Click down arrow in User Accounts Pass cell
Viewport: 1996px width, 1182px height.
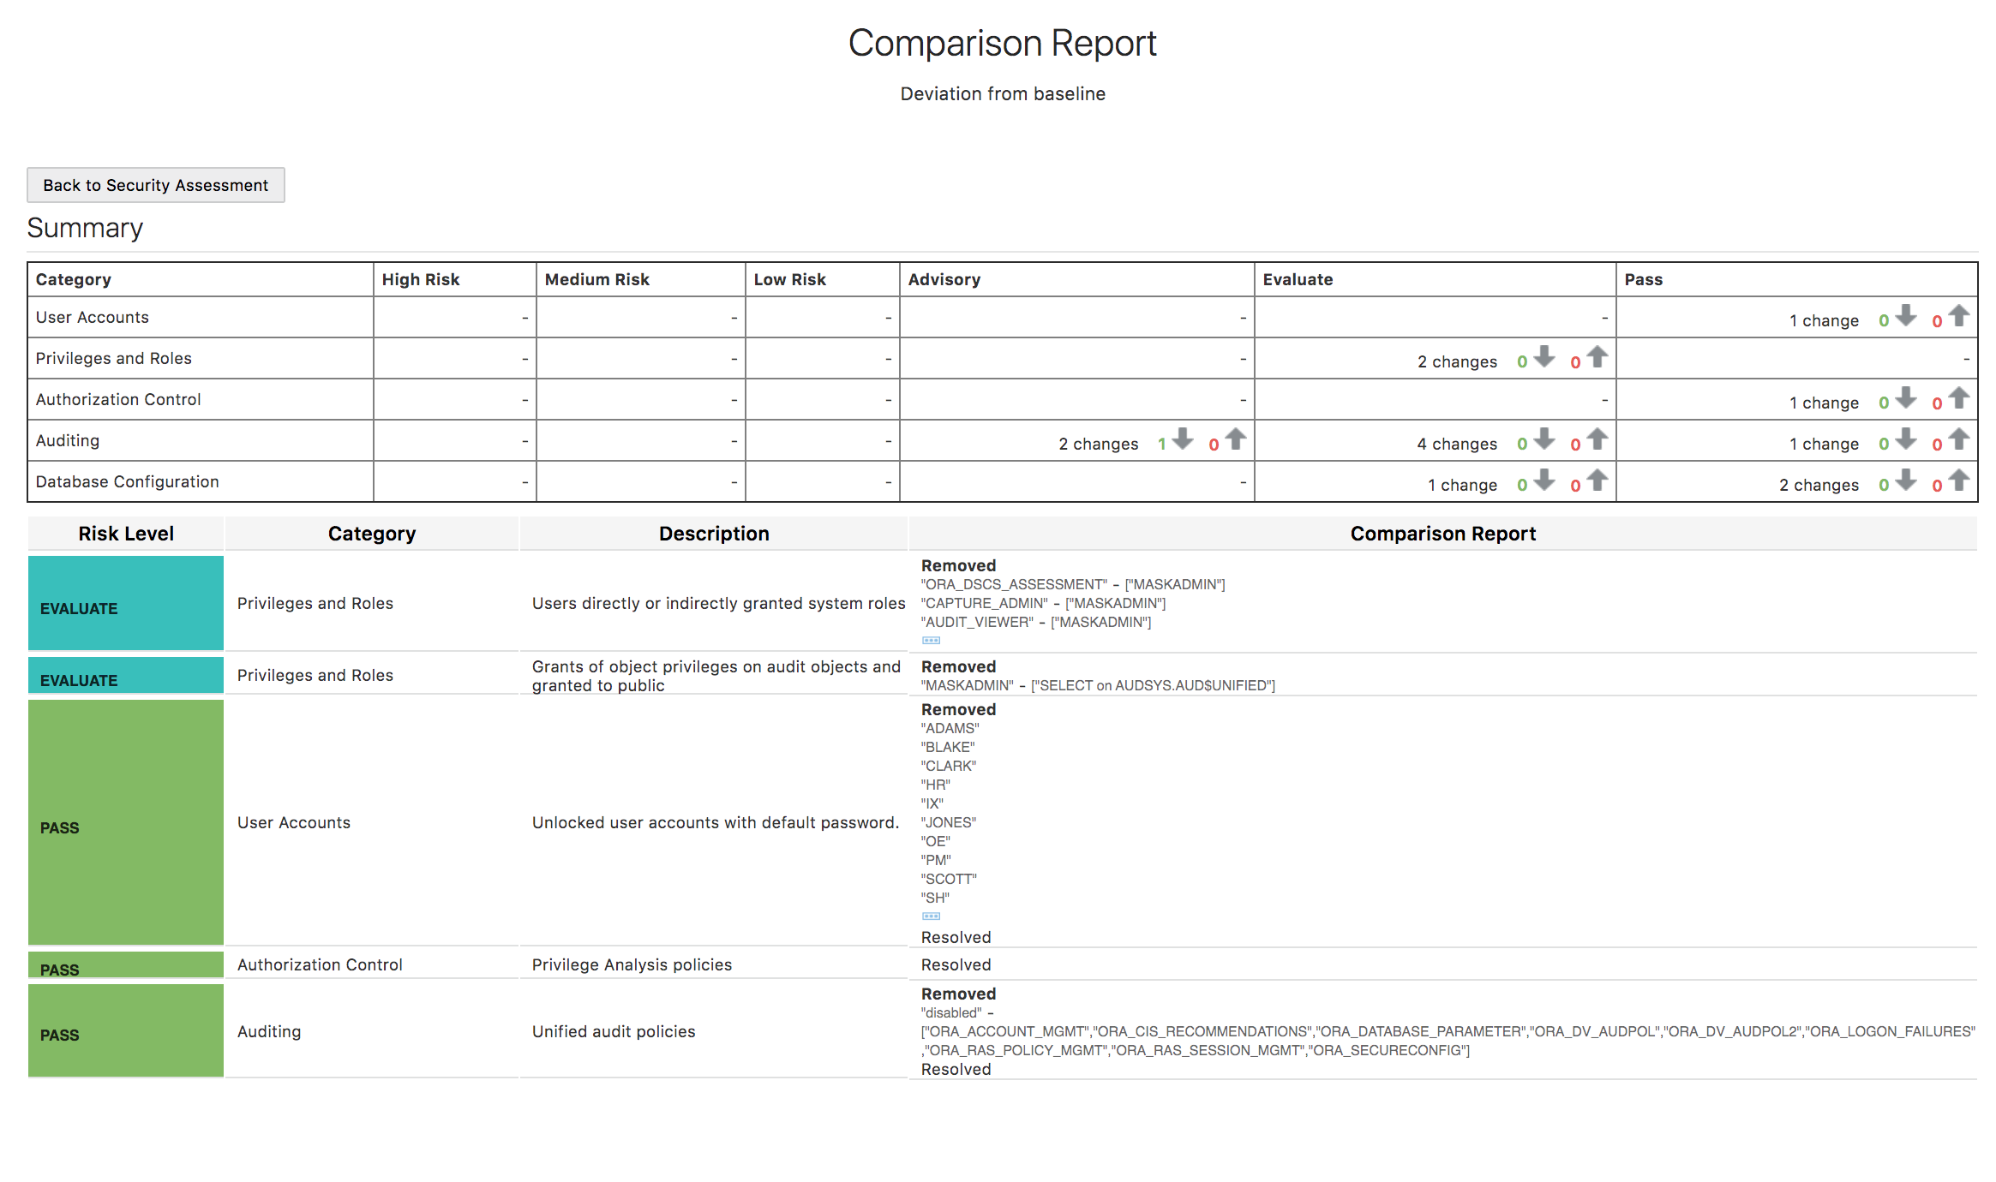click(1906, 316)
